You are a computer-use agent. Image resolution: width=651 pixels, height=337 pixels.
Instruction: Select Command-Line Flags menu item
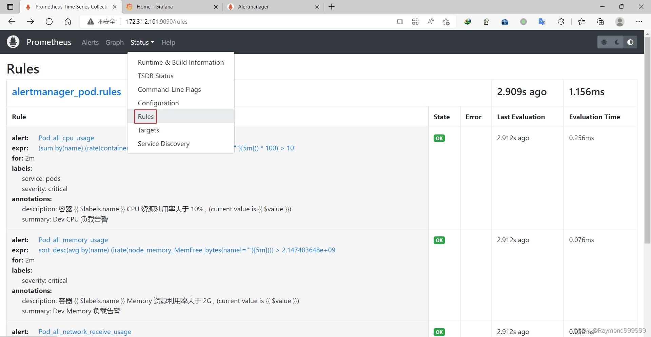pos(181,89)
